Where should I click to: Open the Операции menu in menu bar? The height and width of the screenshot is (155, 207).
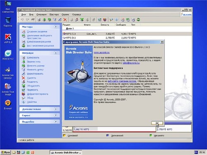[x=41, y=14]
